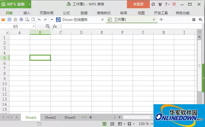
Task: Select row 5 header
Action: (5, 58)
